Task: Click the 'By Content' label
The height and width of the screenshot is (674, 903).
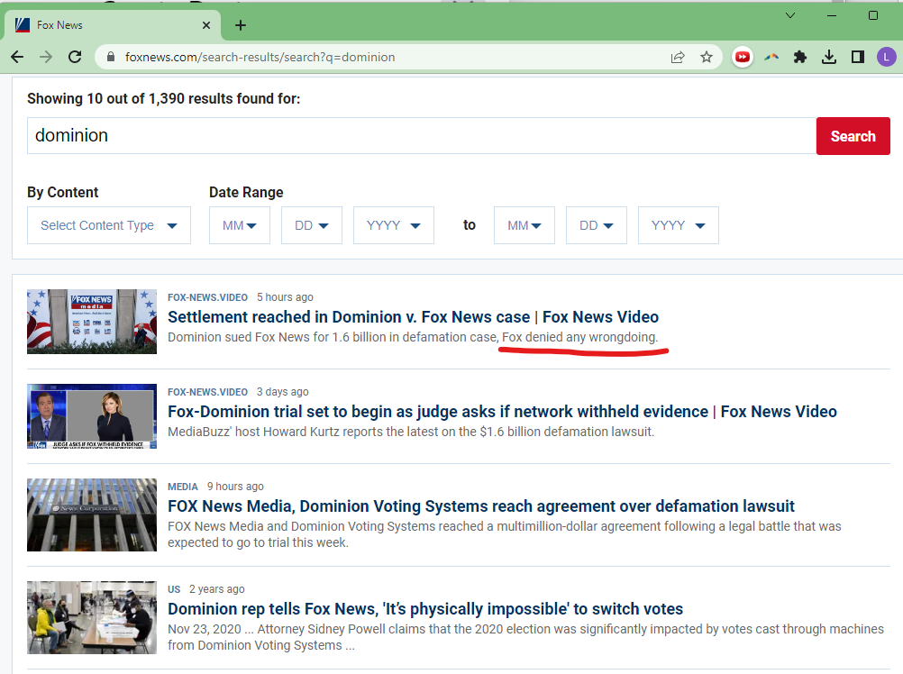Action: pyautogui.click(x=63, y=192)
